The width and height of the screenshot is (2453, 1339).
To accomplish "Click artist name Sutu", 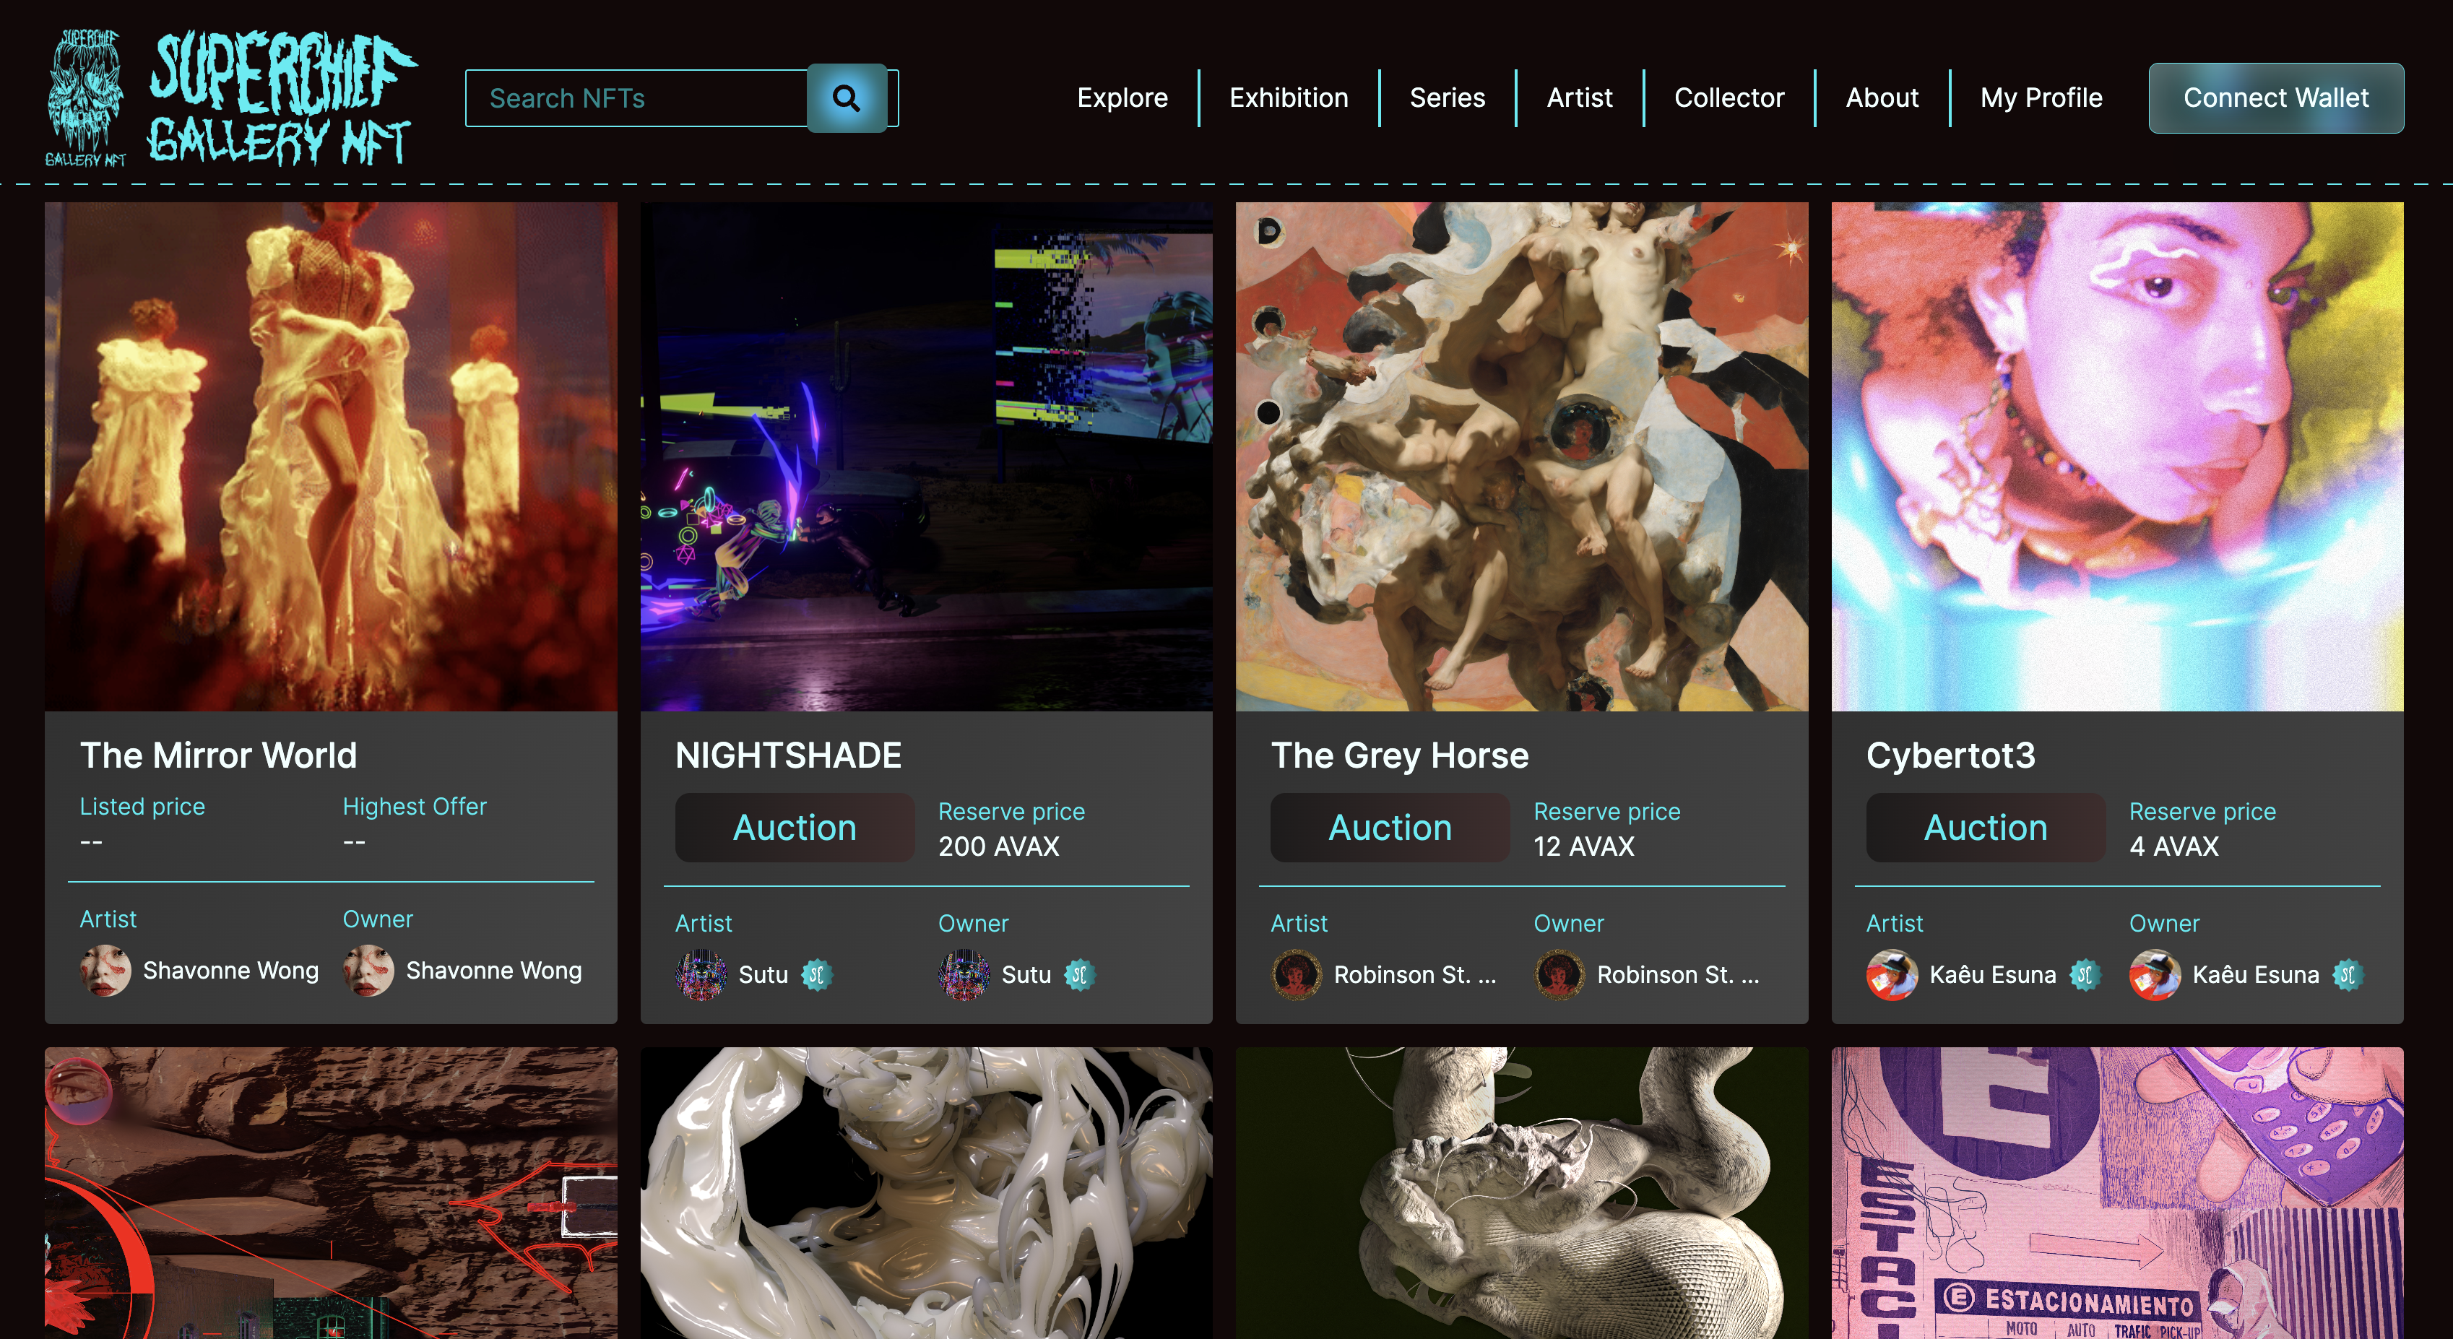I will (763, 974).
